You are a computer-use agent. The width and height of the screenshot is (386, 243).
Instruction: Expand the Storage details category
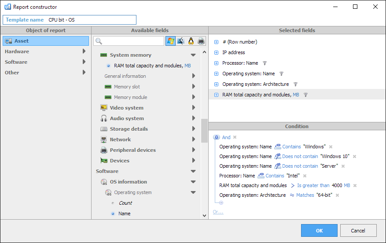pyautogui.click(x=194, y=129)
